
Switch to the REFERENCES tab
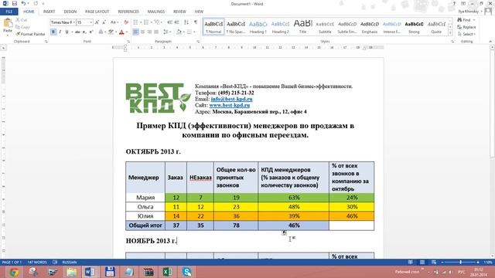[x=128, y=12]
